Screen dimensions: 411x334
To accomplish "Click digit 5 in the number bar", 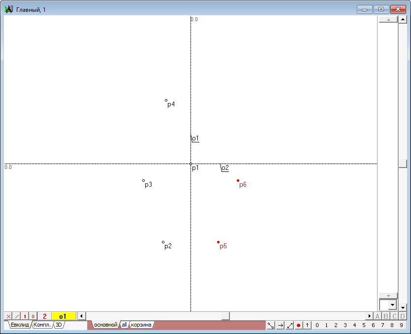I will pyautogui.click(x=364, y=325).
